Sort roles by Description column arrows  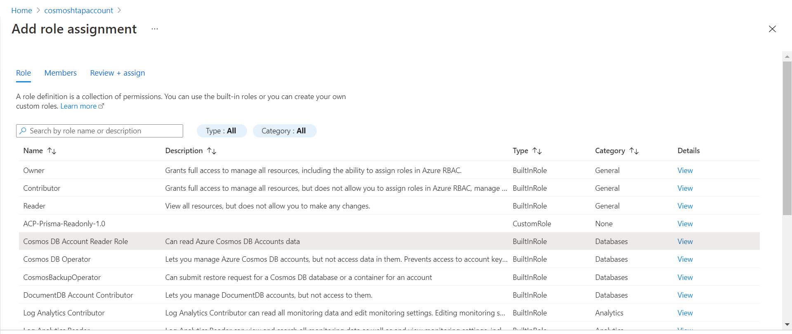212,151
